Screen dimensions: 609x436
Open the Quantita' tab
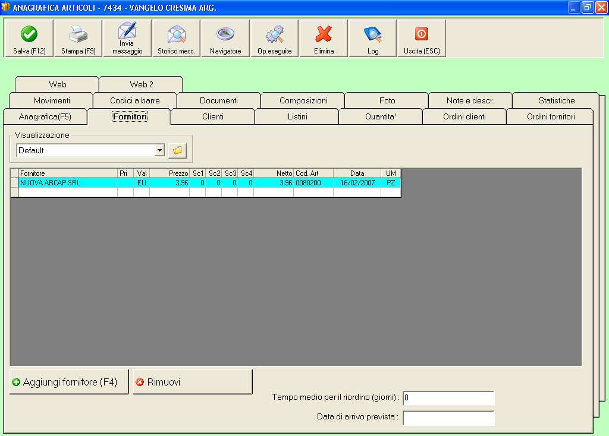[x=380, y=116]
